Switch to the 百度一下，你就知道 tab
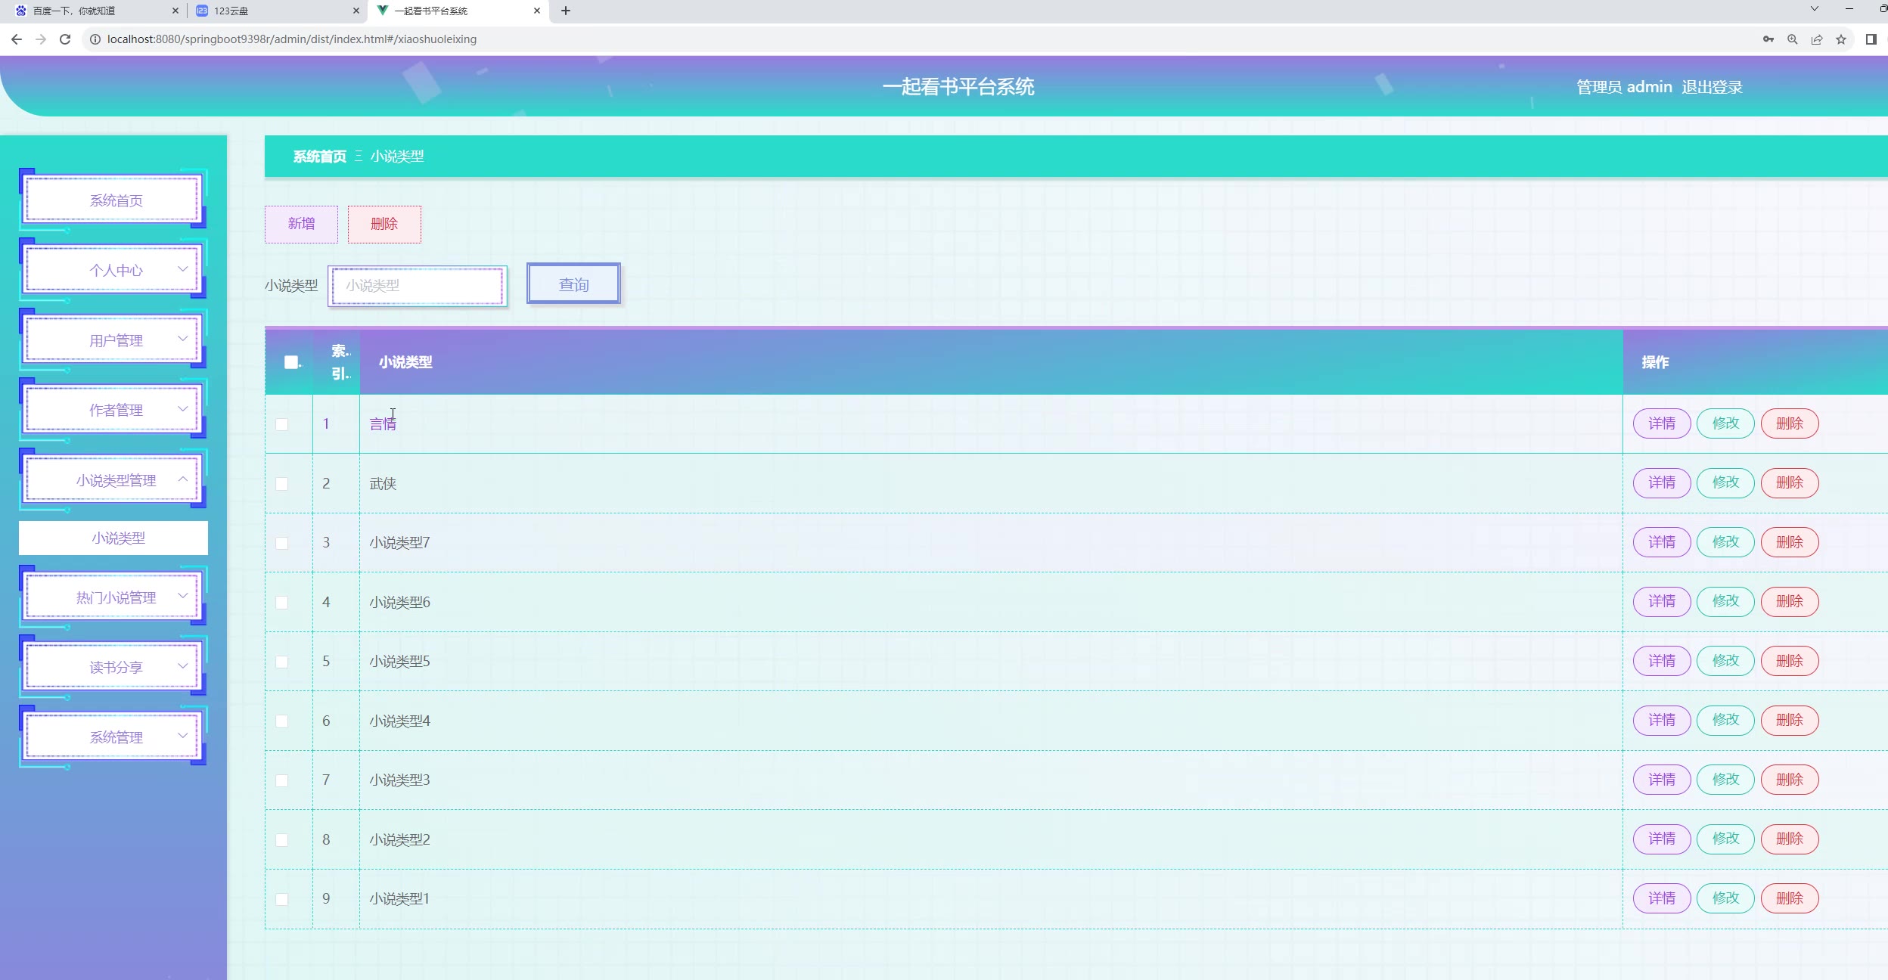The height and width of the screenshot is (980, 1888). pos(95,11)
